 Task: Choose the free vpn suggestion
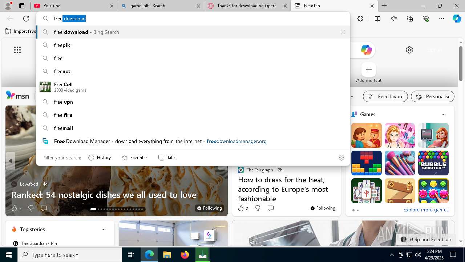[193, 102]
